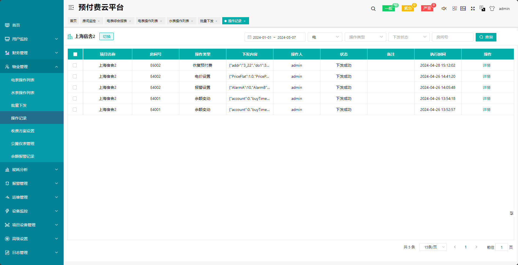Open the data dashboard screen icon
The height and width of the screenshot is (265, 518).
pyautogui.click(x=463, y=9)
